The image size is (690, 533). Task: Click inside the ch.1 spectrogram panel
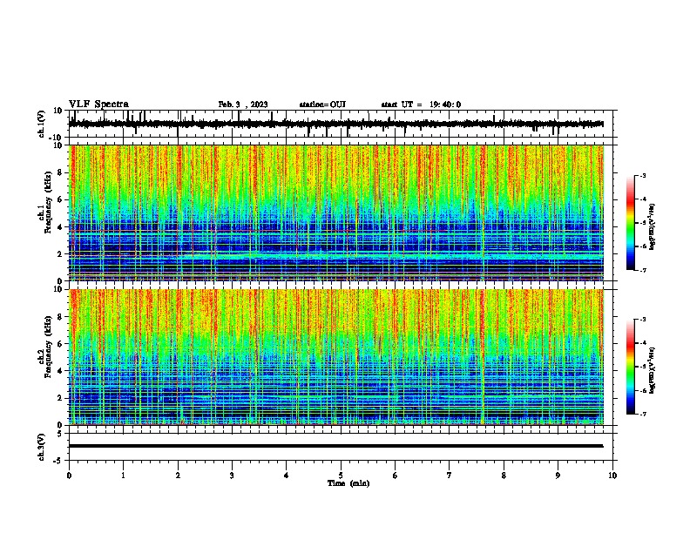(x=336, y=213)
